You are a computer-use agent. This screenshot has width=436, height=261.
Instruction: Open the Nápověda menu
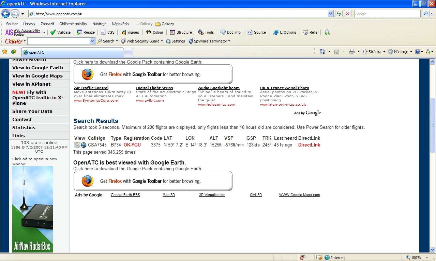(120, 24)
